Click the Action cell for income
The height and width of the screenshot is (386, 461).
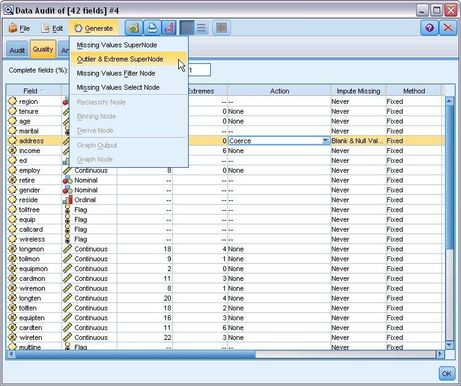(279, 151)
